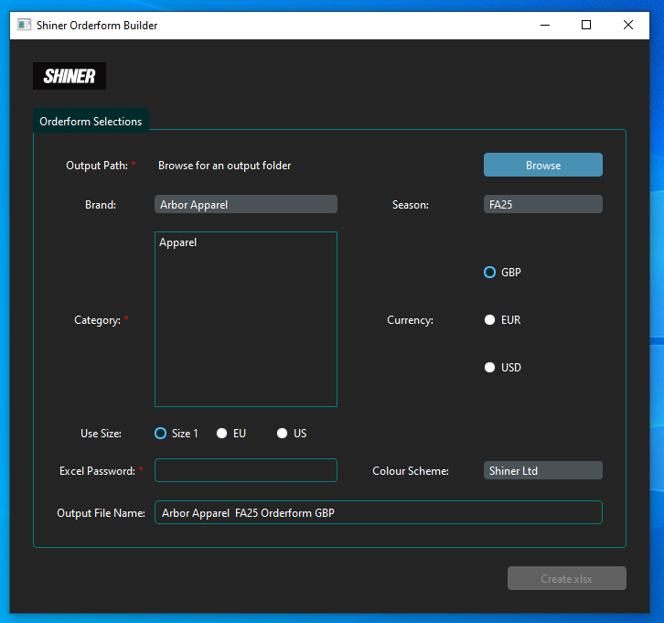This screenshot has height=623, width=664.
Task: Expand the Season dropdown showing FA25
Action: point(542,205)
